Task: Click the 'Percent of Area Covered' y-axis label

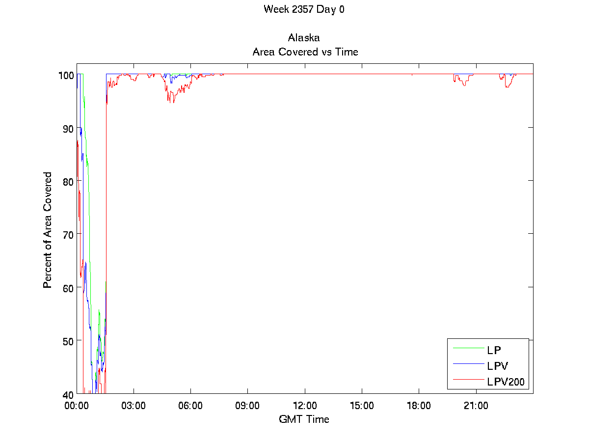Action: 48,230
